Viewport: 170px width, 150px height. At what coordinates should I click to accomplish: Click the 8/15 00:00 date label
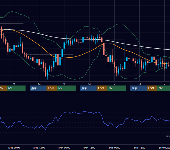pos(114,147)
